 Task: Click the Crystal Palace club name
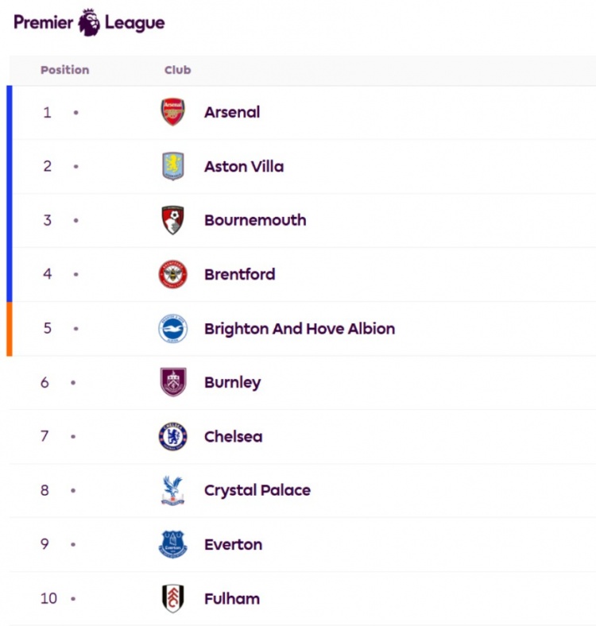257,490
